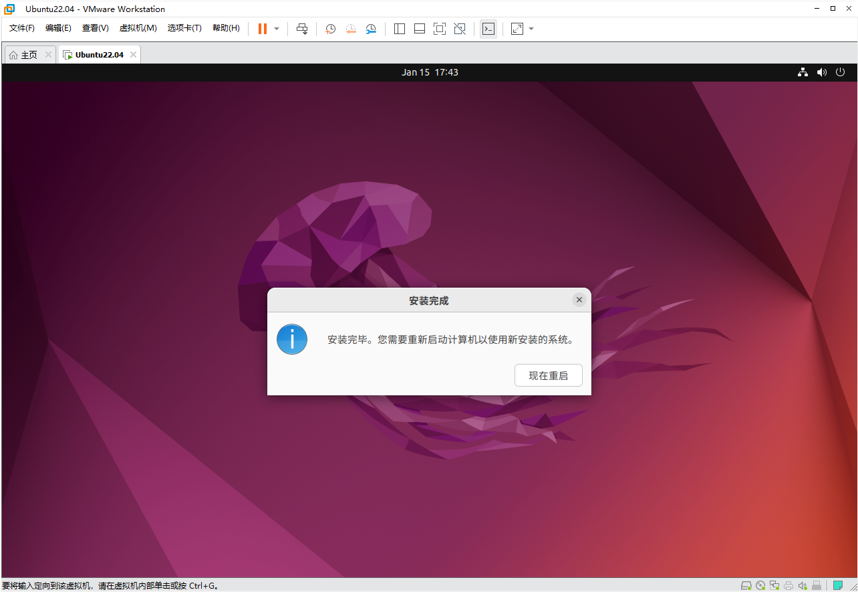Viewport: 858px width, 592px height.
Task: Open the power options dropdown arrow beside the pause icon
Action: (277, 29)
